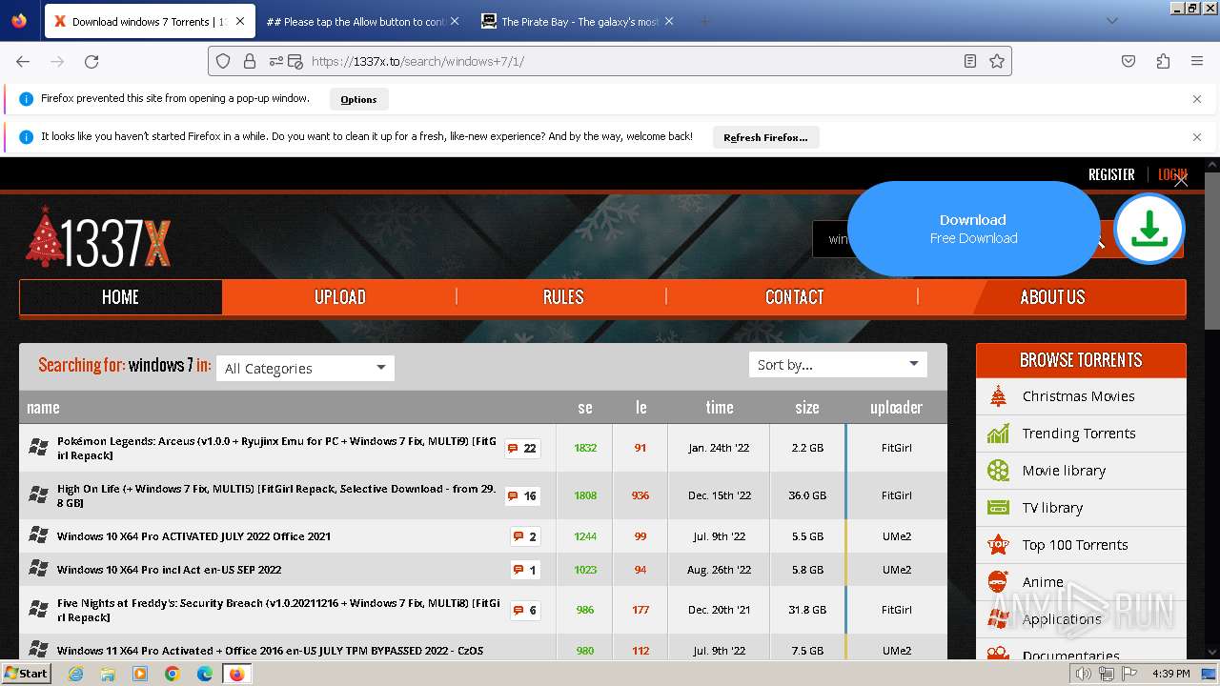This screenshot has width=1220, height=686.
Task: Launch Chrome from the taskbar
Action: (173, 674)
